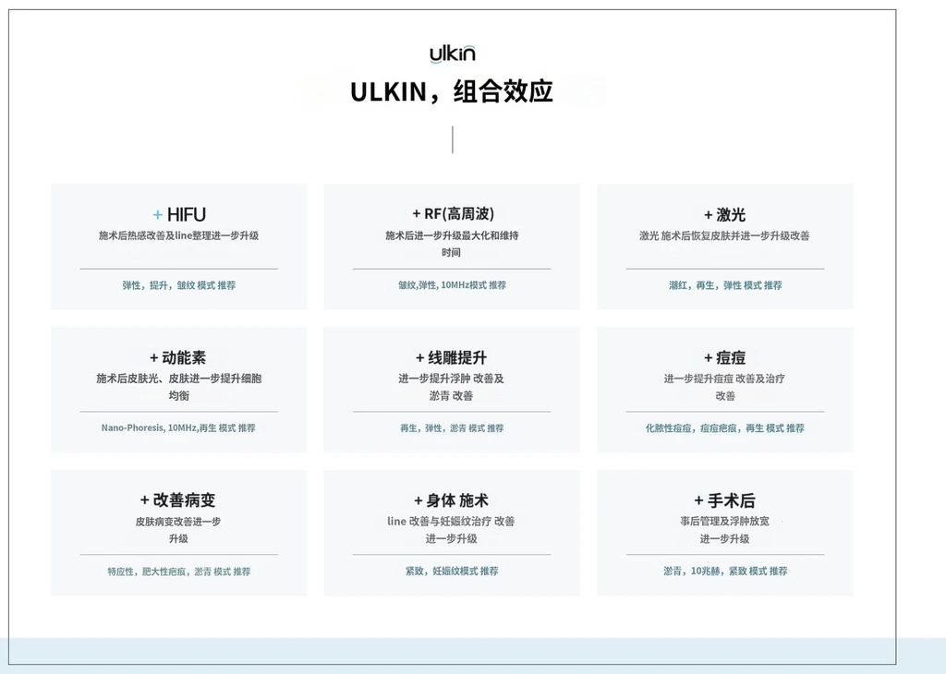This screenshot has width=946, height=674.
Task: Click '特应性,肥大性疤痕,淤青 模式 推荐' text
Action: coord(178,572)
